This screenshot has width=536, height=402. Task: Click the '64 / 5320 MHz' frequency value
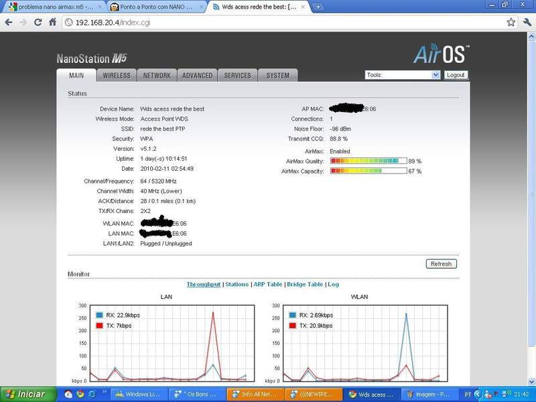pyautogui.click(x=158, y=181)
